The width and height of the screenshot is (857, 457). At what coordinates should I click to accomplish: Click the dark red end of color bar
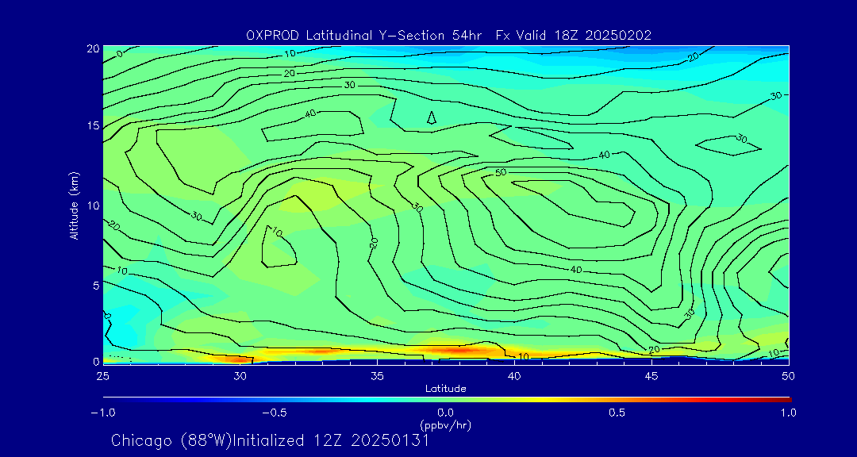785,400
